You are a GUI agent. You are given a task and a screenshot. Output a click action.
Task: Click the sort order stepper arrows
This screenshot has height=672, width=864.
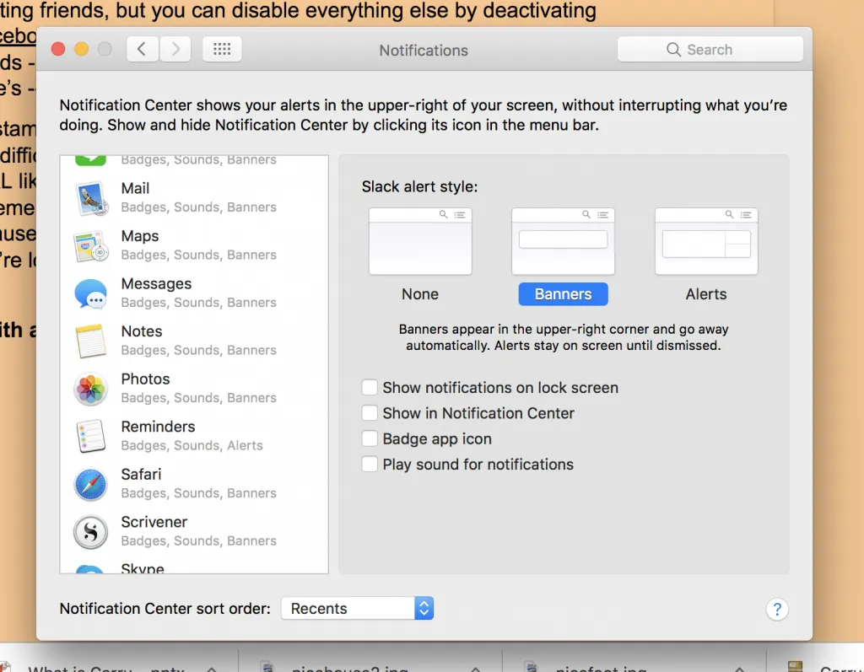(x=424, y=608)
